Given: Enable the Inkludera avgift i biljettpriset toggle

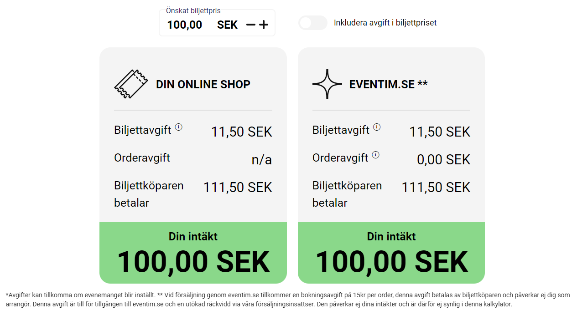Looking at the screenshot, I should (x=313, y=23).
